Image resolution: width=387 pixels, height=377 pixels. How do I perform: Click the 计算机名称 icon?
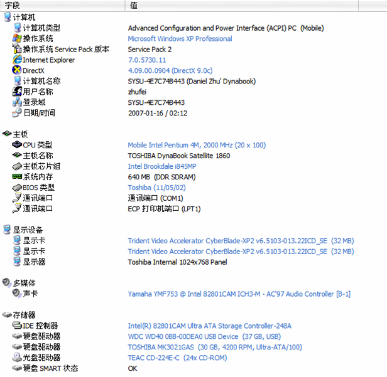[x=17, y=81]
